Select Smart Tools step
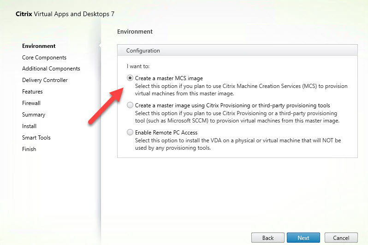 pyautogui.click(x=36, y=138)
